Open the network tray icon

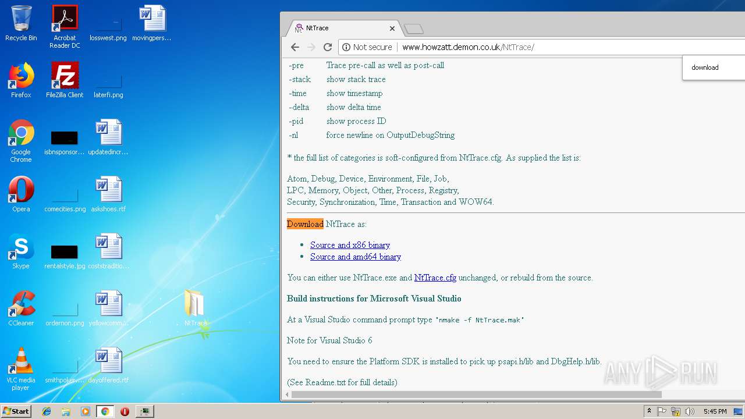point(676,411)
